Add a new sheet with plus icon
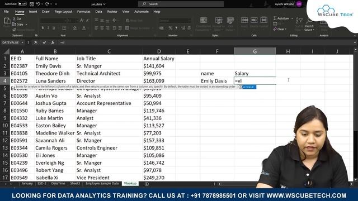The image size is (358, 201). tap(147, 184)
